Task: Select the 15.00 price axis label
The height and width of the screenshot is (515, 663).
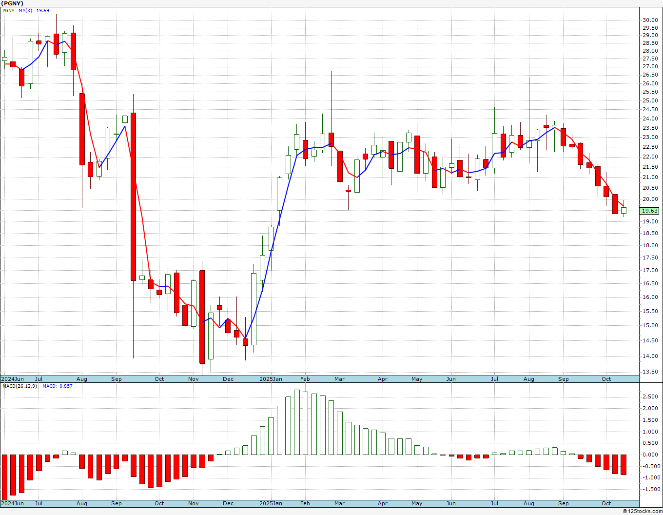Action: point(650,325)
